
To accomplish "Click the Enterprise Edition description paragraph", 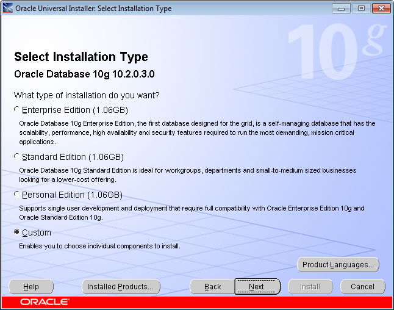I will coord(197,132).
